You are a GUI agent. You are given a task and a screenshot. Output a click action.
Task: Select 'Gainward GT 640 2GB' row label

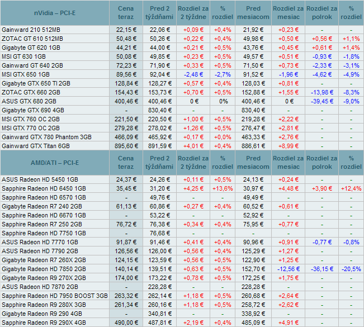[x=32, y=65]
